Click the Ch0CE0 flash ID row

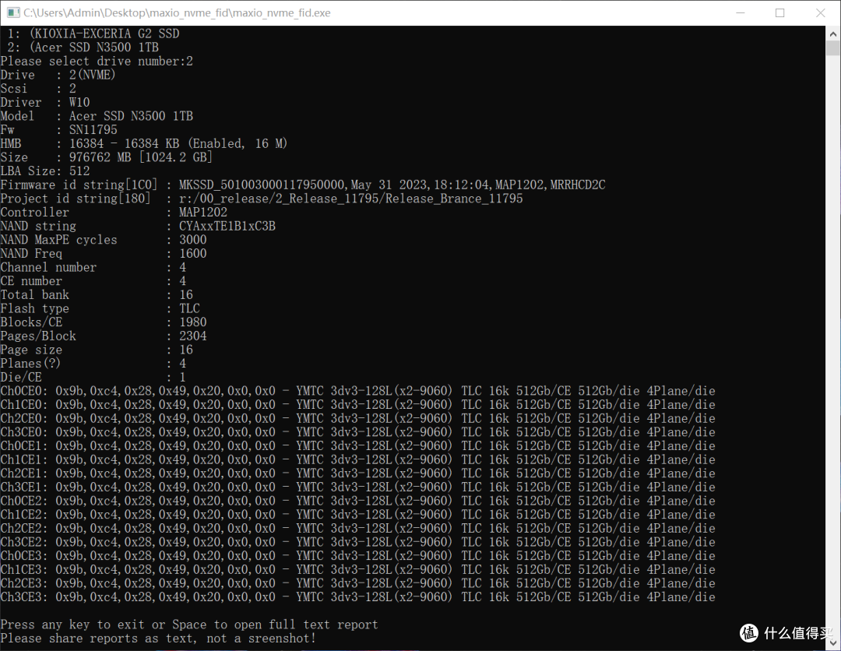click(x=357, y=391)
